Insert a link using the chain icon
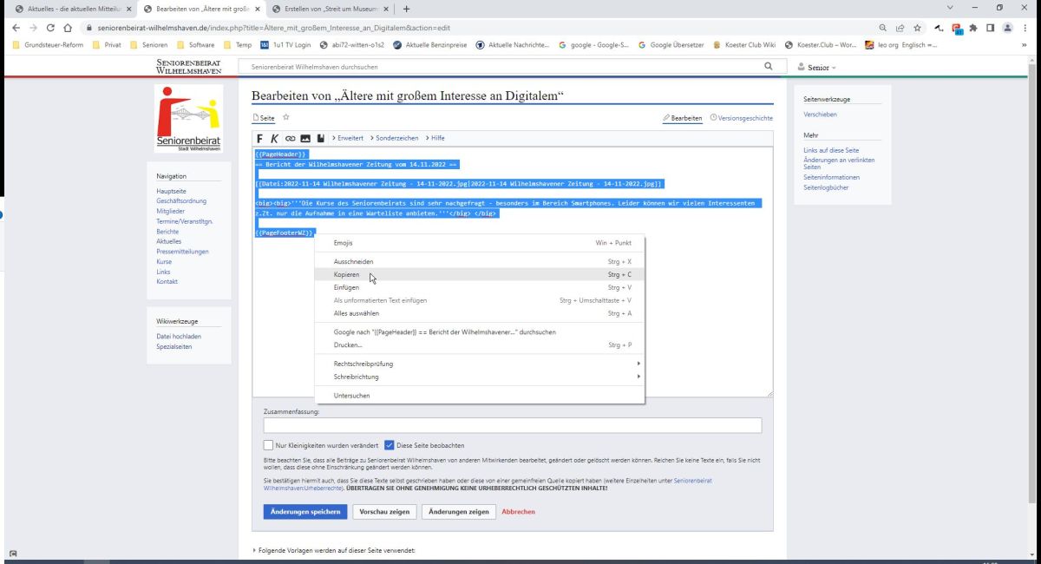 [x=290, y=138]
